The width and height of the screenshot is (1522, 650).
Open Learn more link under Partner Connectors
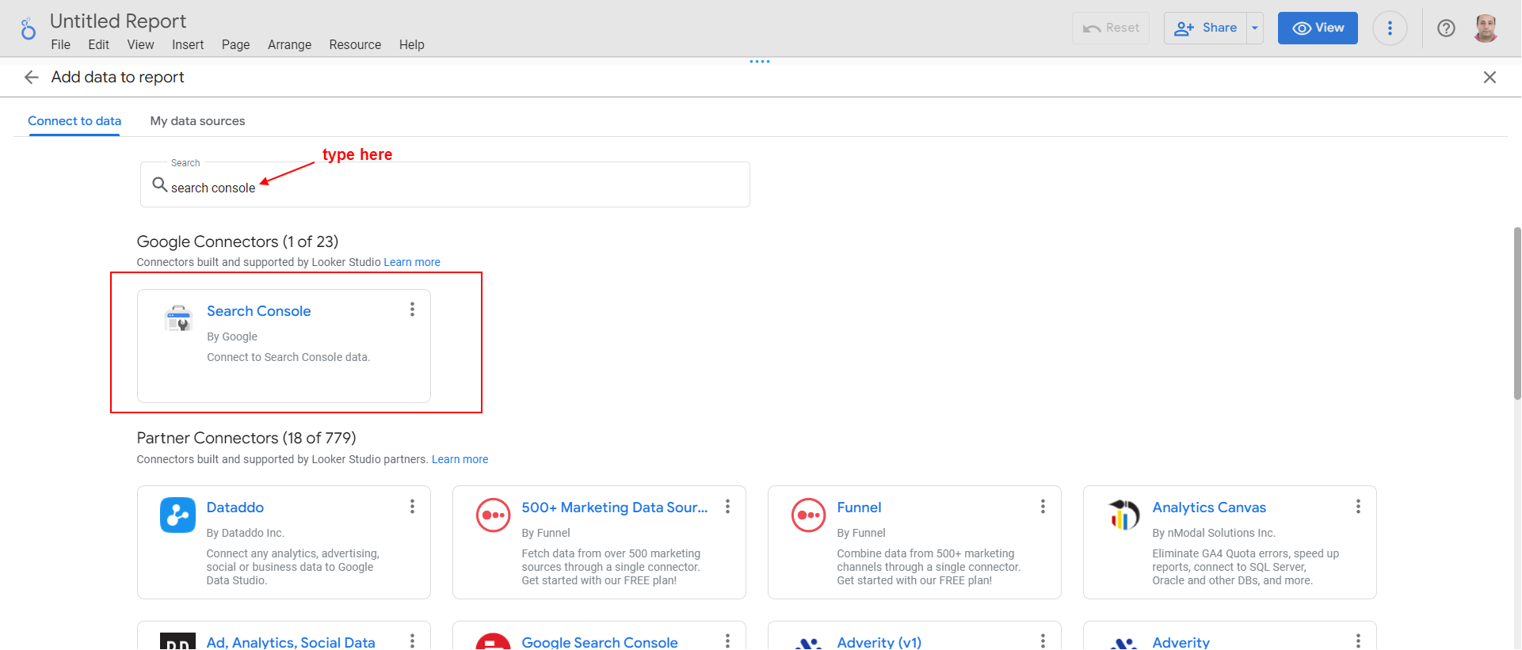[460, 459]
